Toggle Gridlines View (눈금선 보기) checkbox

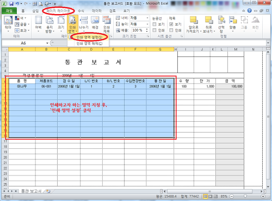[154, 24]
